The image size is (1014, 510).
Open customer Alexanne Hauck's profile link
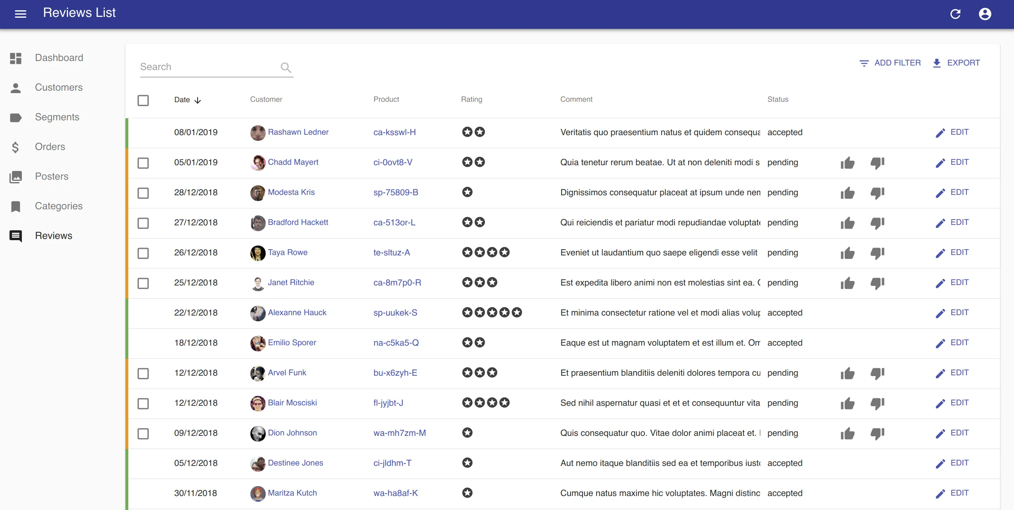(297, 312)
